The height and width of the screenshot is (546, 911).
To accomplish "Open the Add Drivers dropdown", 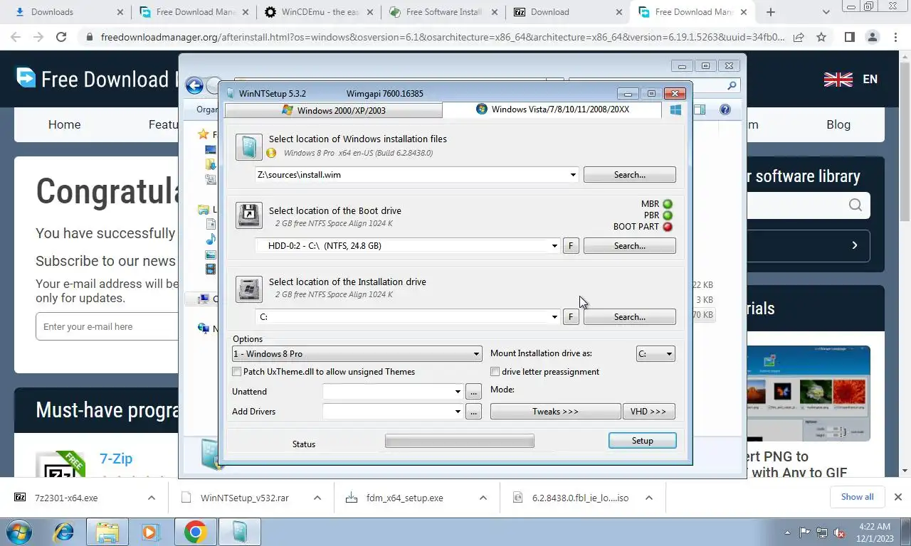I will (458, 412).
